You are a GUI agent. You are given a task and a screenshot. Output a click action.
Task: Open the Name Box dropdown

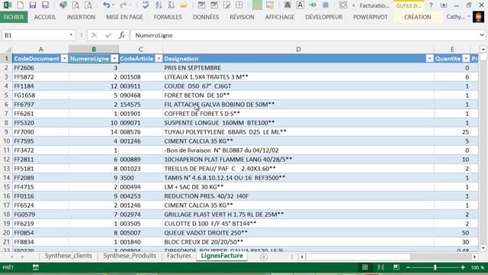point(71,35)
